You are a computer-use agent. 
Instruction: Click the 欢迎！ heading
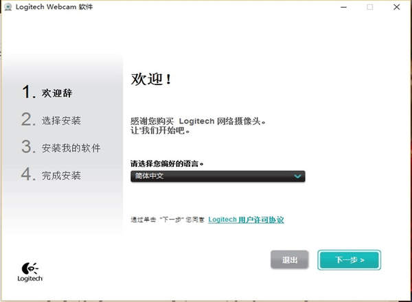[151, 79]
